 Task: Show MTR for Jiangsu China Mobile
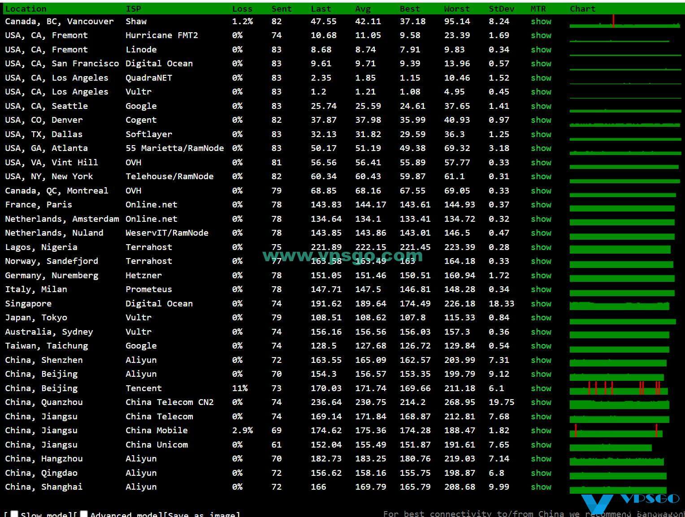point(541,431)
